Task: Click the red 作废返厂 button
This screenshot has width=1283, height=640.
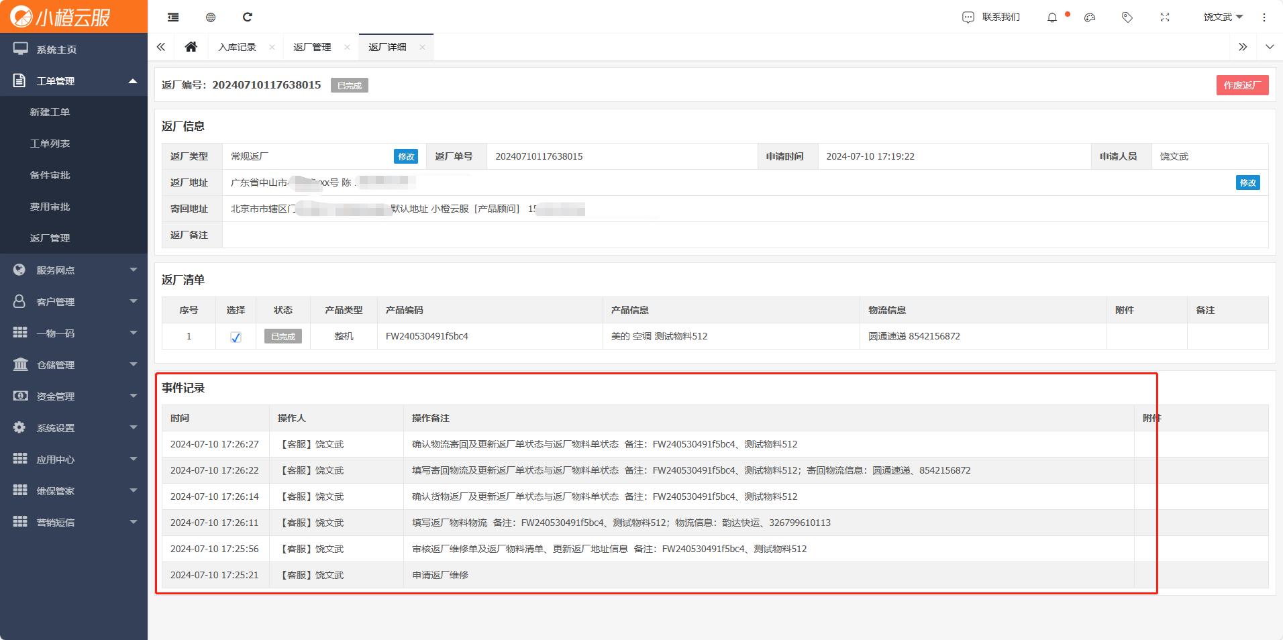Action: point(1242,85)
